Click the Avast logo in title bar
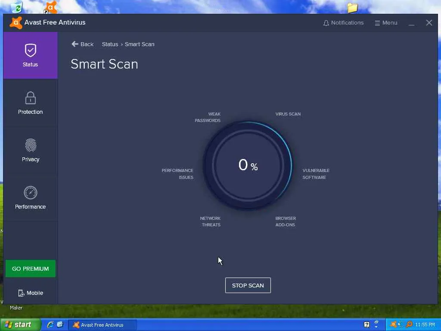The height and width of the screenshot is (331, 441). pyautogui.click(x=16, y=22)
